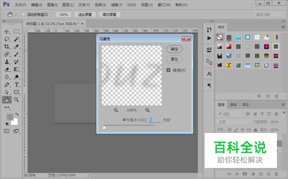Open the 图像(I) menu
This screenshot has height=179, width=288.
52,5
